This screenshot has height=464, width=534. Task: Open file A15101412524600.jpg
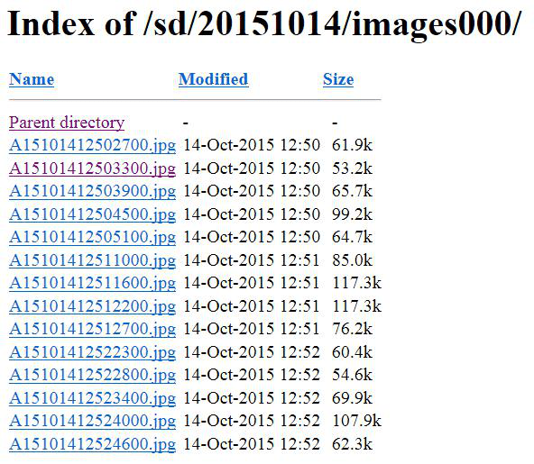92,444
